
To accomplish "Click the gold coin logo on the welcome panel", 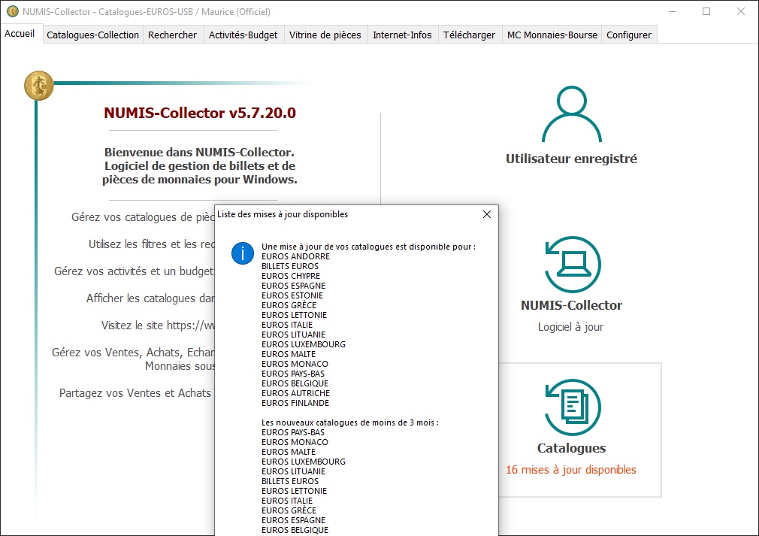I will pos(39,86).
